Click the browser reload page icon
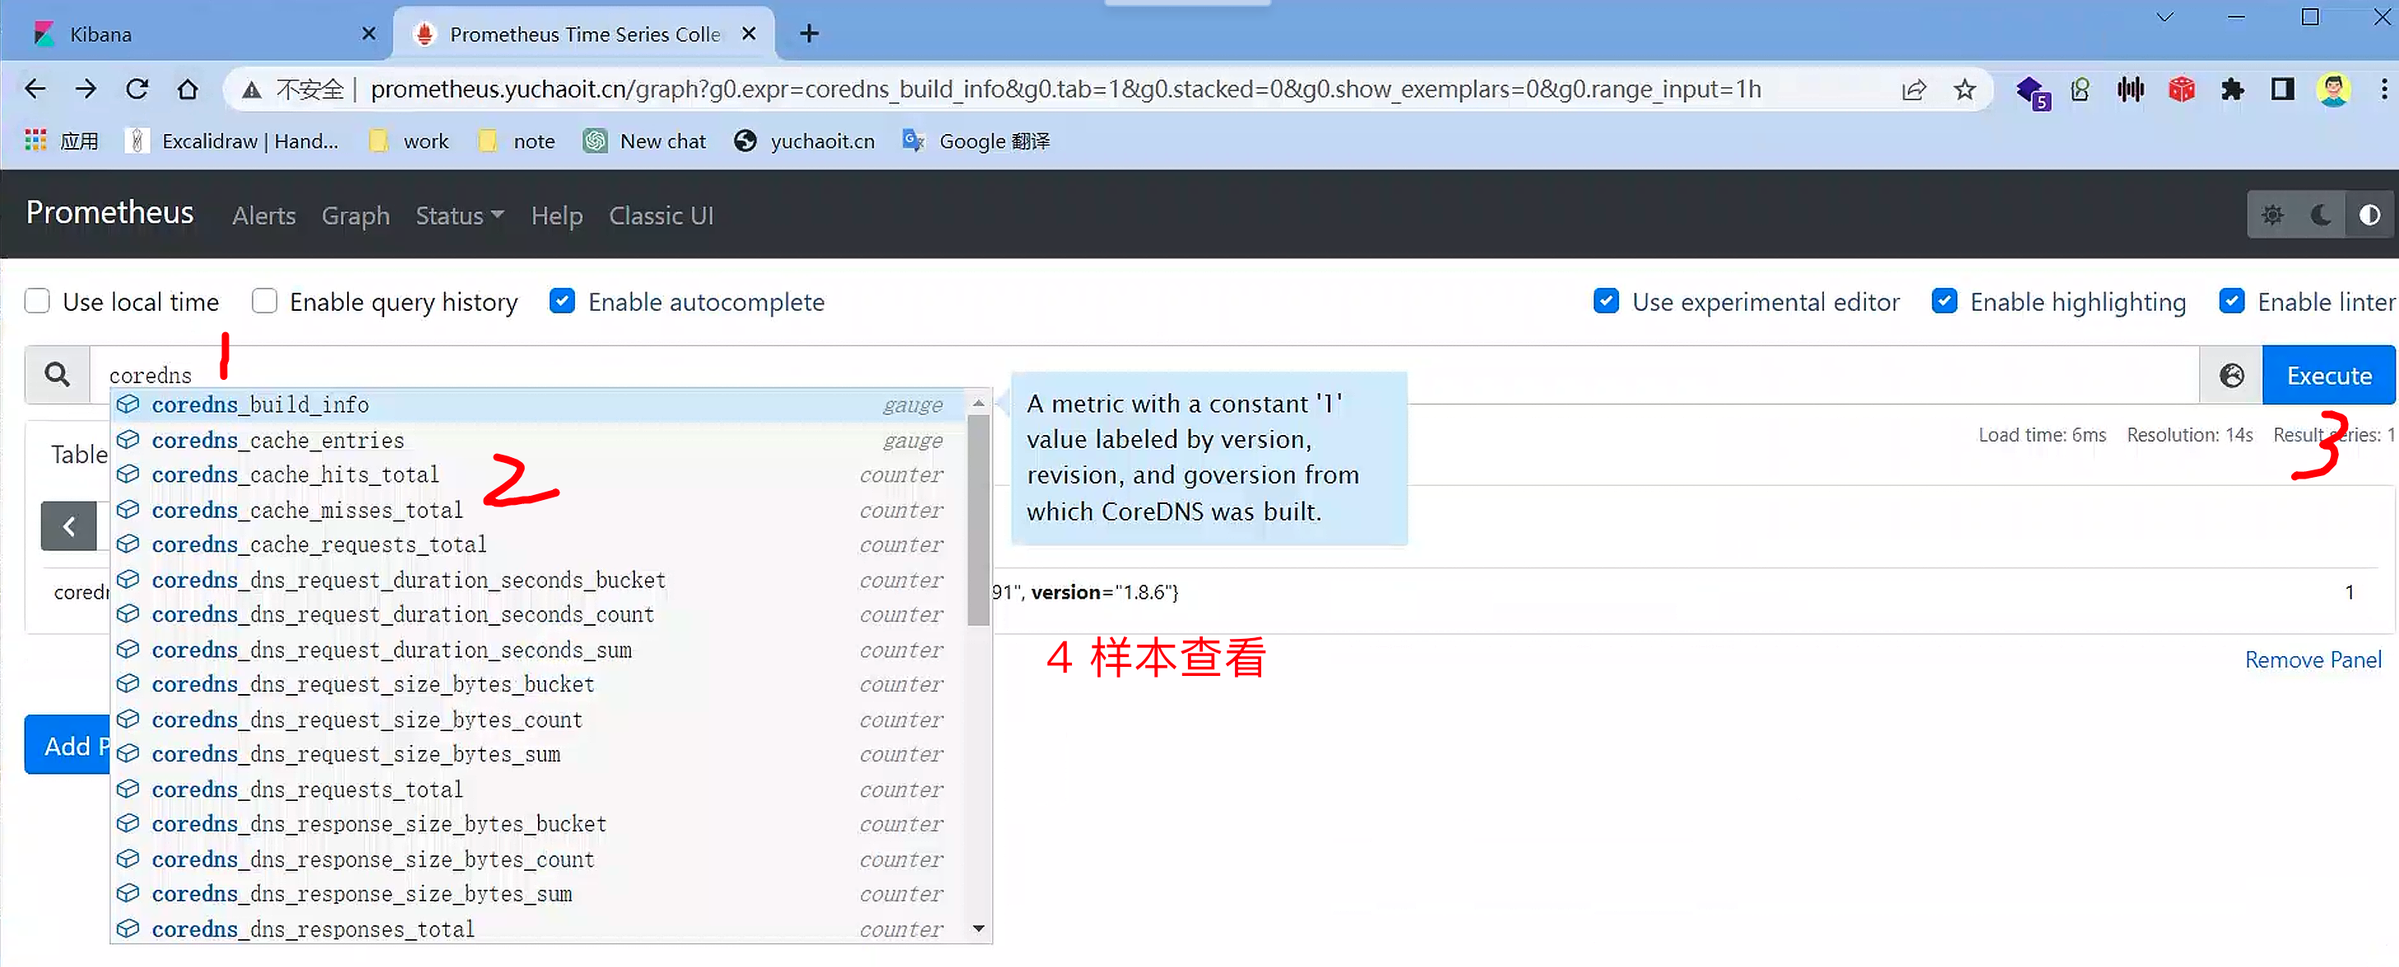The height and width of the screenshot is (967, 2399). [137, 90]
